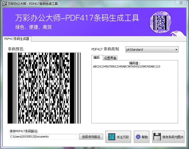Click the PDF417 barcode preview image
Viewport: 189px width, 149px height.
click(44, 88)
